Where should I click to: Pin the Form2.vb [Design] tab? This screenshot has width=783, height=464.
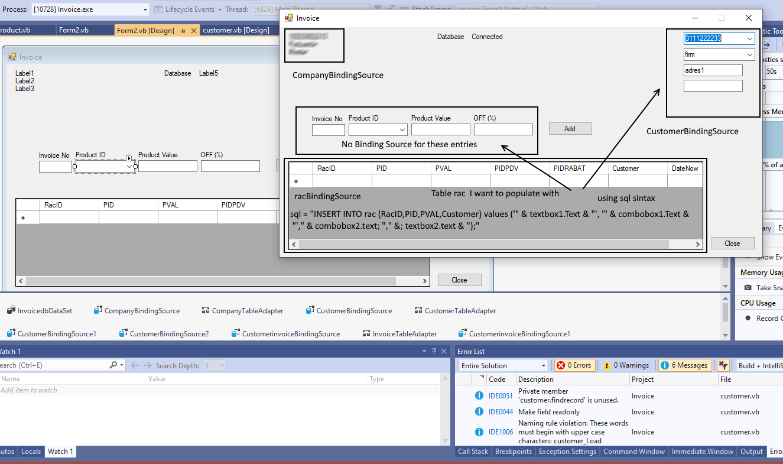pyautogui.click(x=183, y=30)
